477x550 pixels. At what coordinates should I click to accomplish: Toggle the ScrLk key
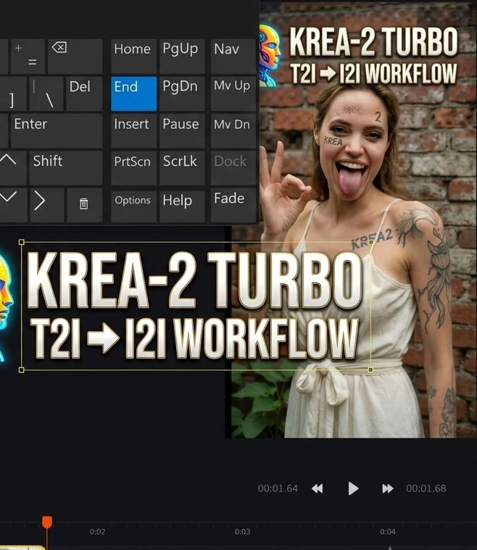pos(182,168)
